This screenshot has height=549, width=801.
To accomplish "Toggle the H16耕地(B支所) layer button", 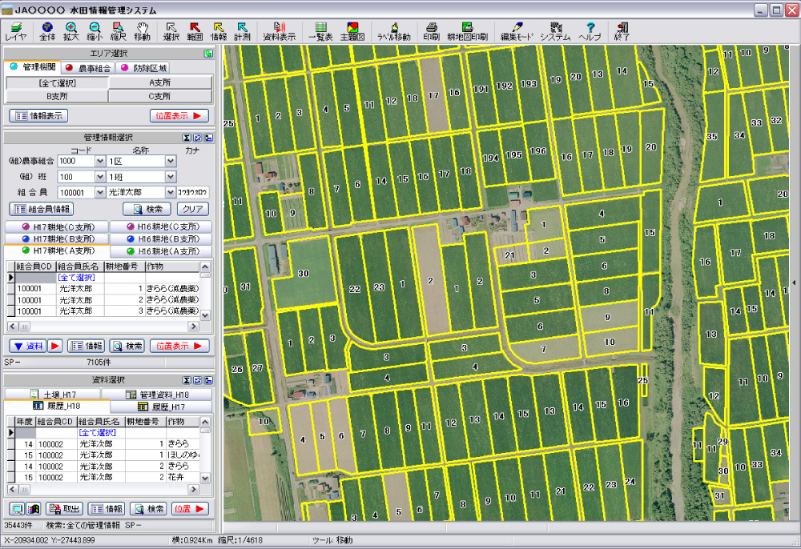I will 160,239.
